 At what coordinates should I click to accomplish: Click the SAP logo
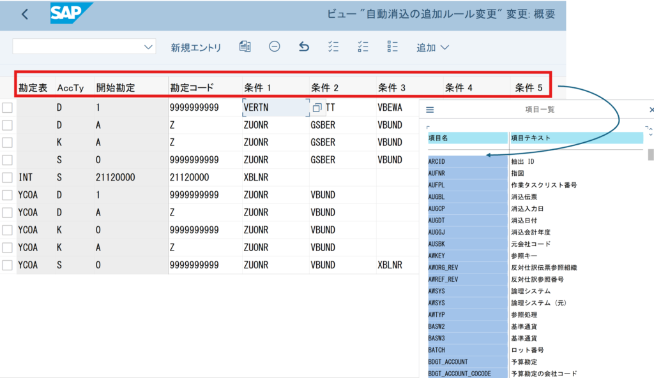click(x=71, y=13)
